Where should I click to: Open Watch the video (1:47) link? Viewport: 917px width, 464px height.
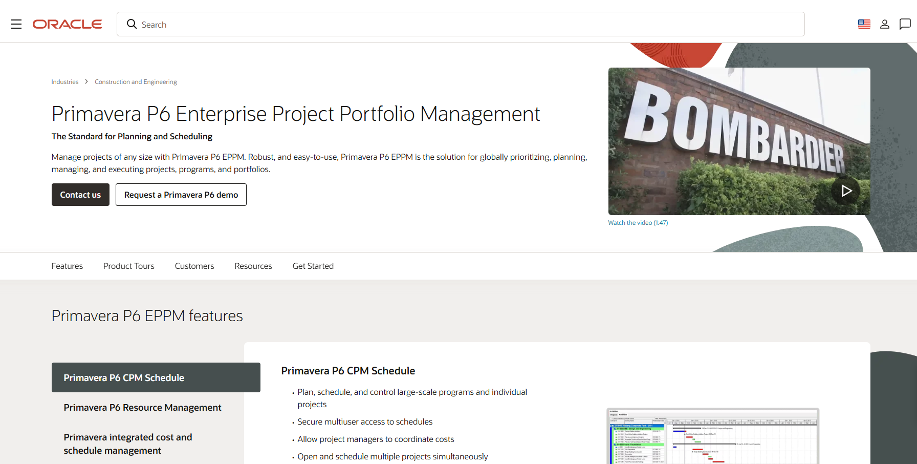[638, 223]
